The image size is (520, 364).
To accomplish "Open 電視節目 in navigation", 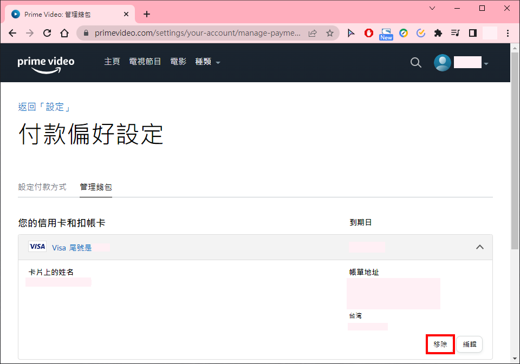I will click(x=145, y=62).
